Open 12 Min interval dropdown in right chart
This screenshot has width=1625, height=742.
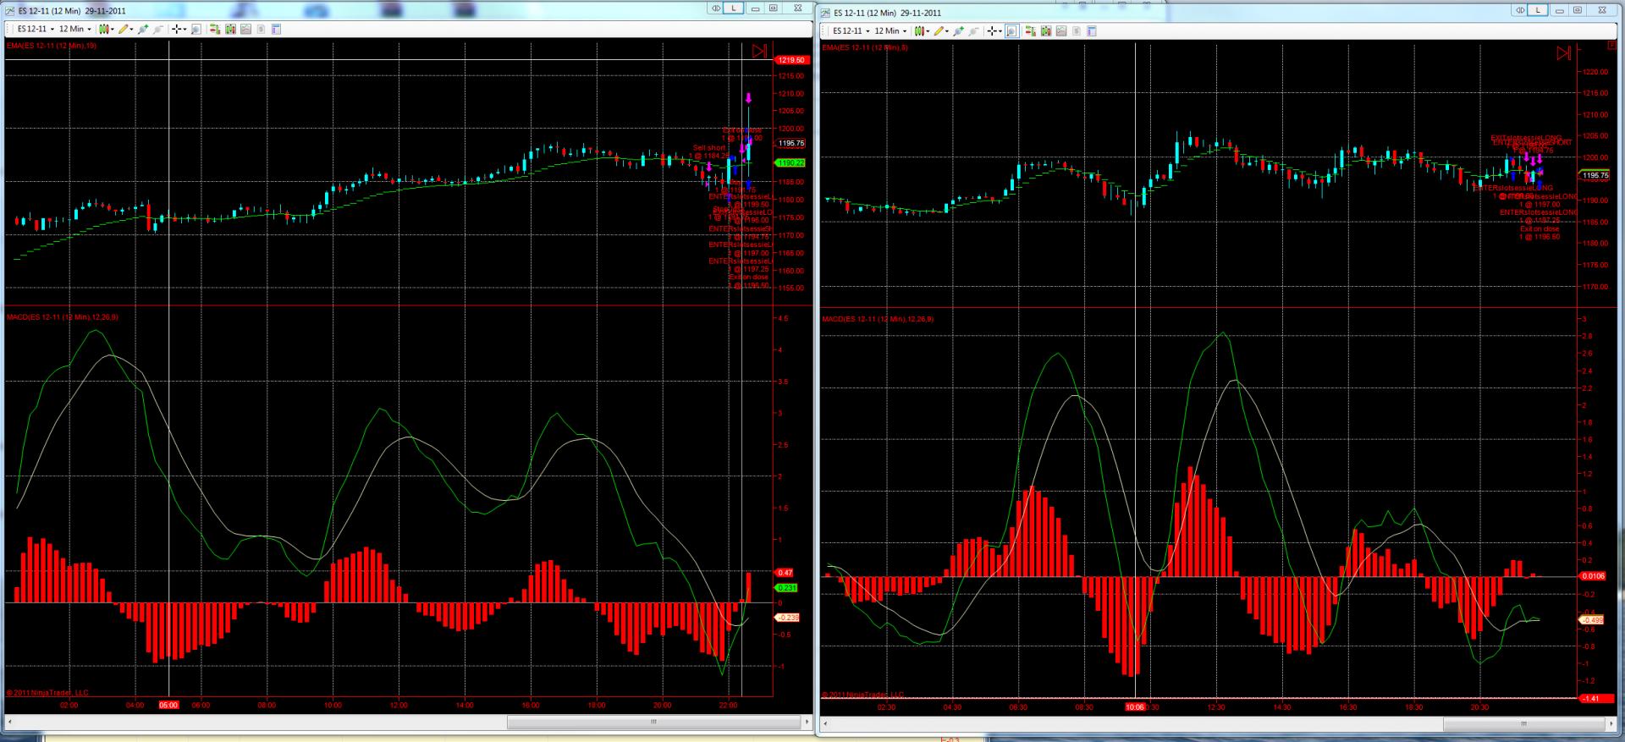click(x=890, y=31)
